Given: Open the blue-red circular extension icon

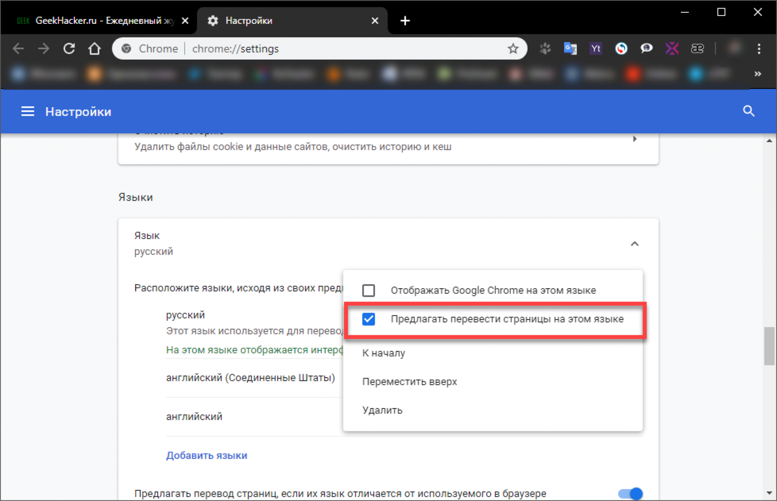Looking at the screenshot, I should click(x=621, y=49).
